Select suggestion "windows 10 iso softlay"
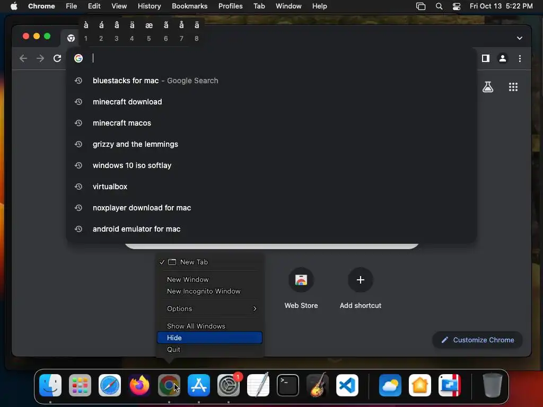Viewport: 543px width, 407px height. coord(271,165)
